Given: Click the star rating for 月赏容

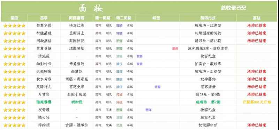Looking at the screenshot, I should (x=14, y=95).
